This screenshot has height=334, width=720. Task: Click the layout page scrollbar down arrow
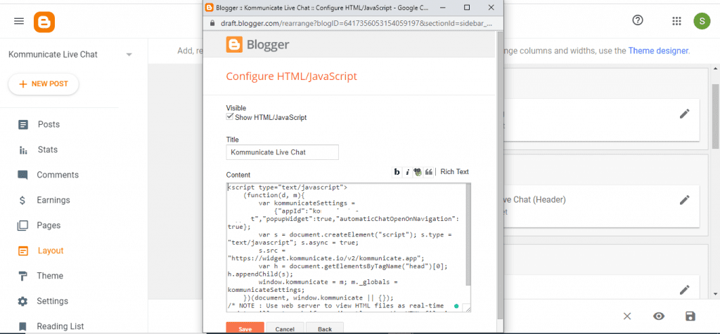pos(715,294)
